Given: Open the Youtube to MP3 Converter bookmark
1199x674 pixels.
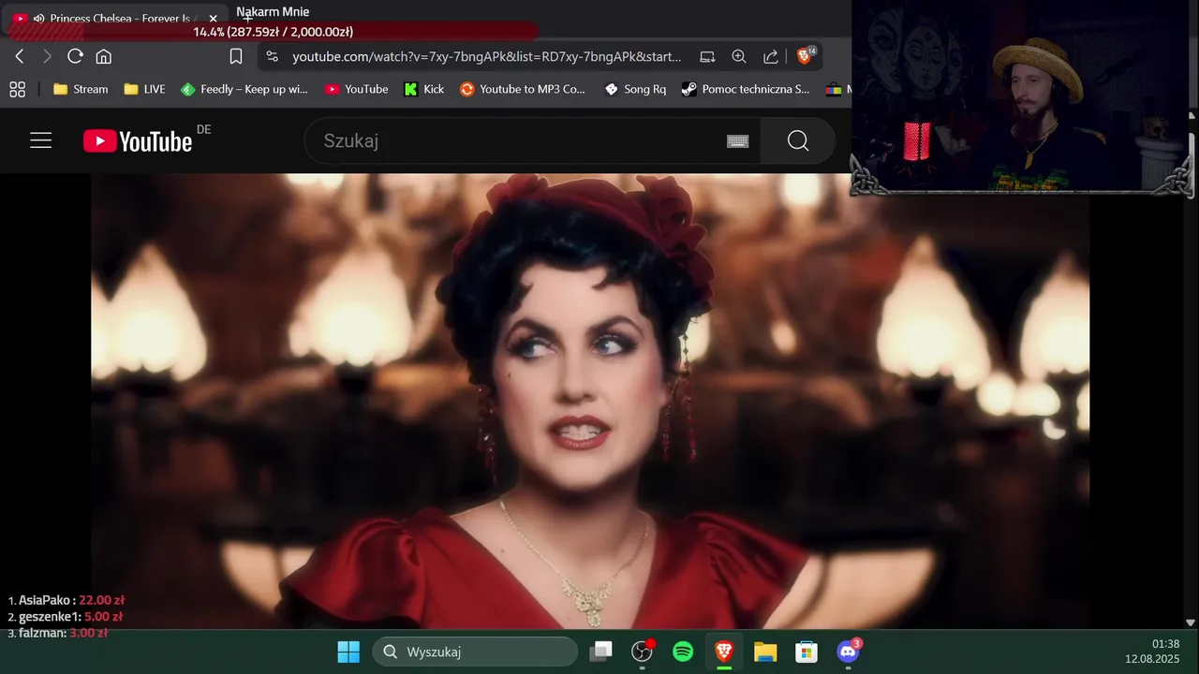Looking at the screenshot, I should click(522, 89).
